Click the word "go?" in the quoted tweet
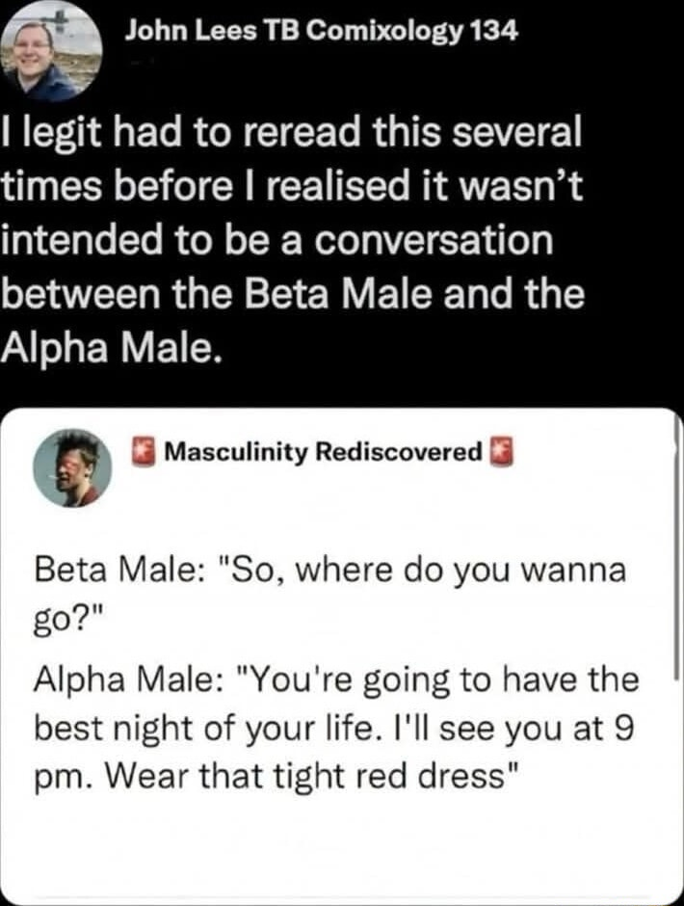684x906 pixels. (61, 626)
